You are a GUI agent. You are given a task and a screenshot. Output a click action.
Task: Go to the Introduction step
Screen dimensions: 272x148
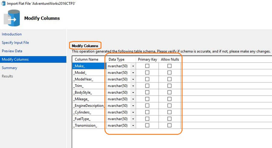(x=11, y=34)
